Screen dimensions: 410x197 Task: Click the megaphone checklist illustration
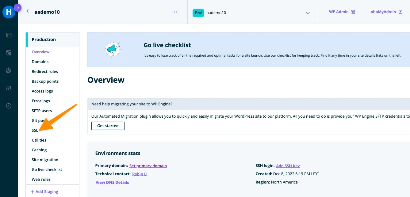[113, 49]
